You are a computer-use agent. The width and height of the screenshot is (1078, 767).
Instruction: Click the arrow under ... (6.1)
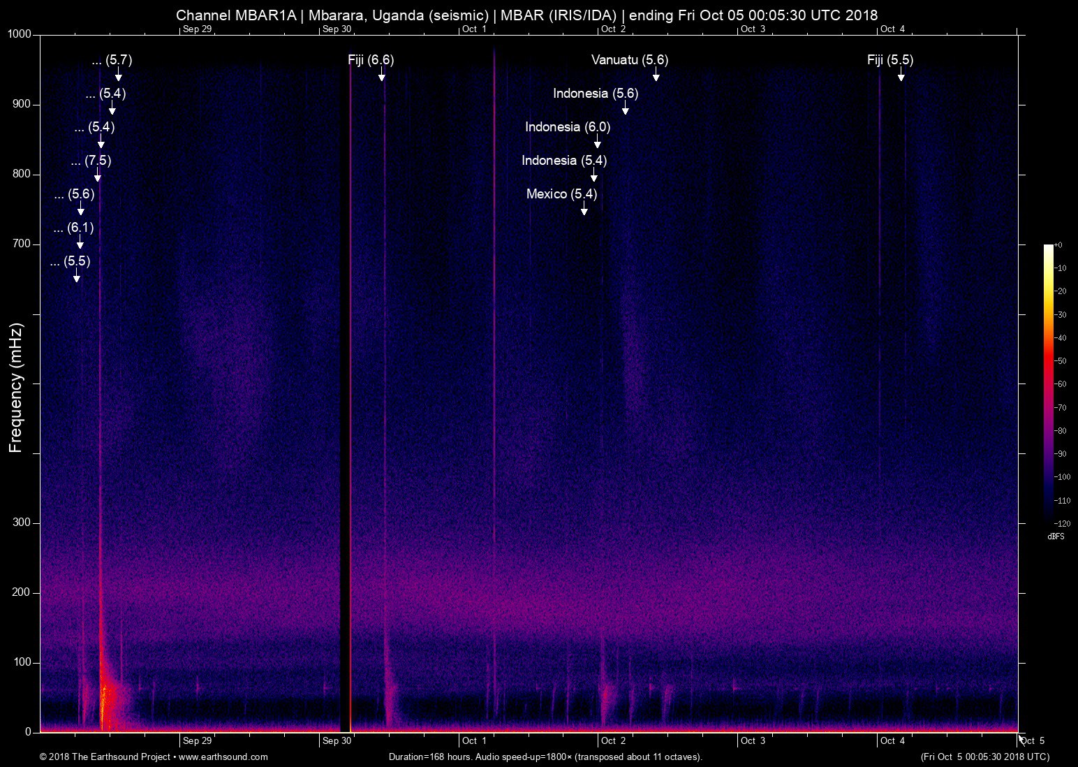[x=80, y=242]
